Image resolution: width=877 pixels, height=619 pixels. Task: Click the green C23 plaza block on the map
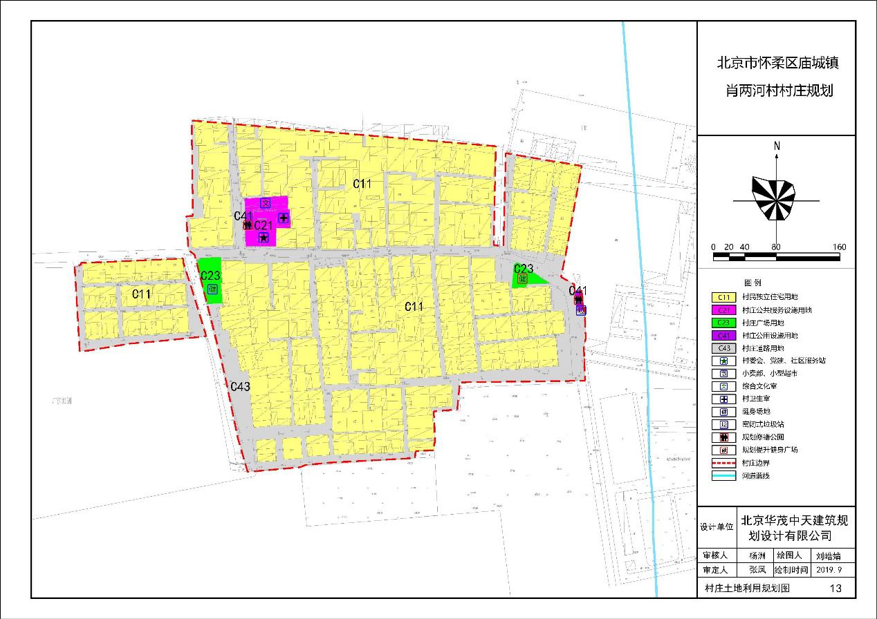(209, 279)
